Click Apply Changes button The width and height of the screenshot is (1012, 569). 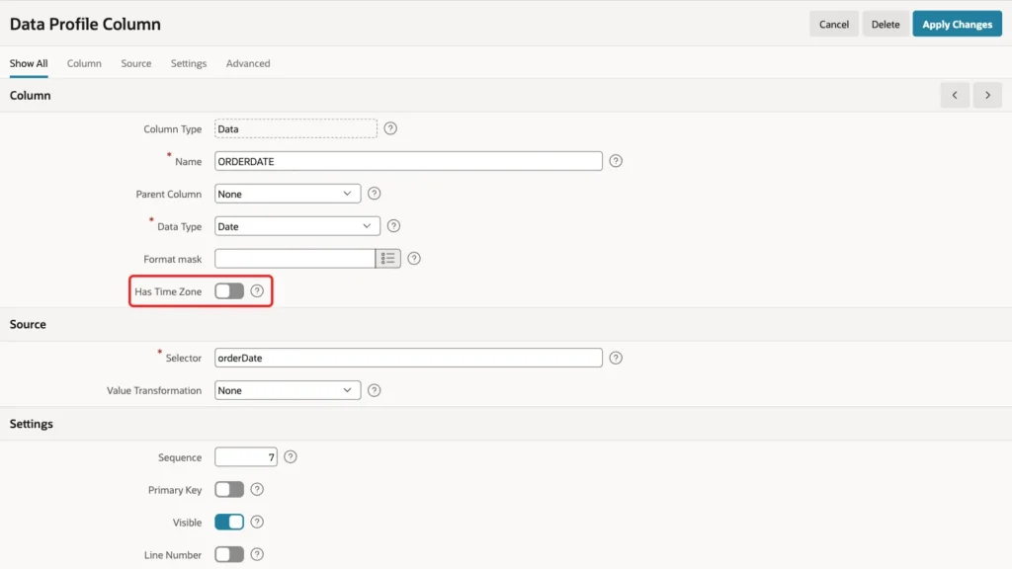(957, 24)
